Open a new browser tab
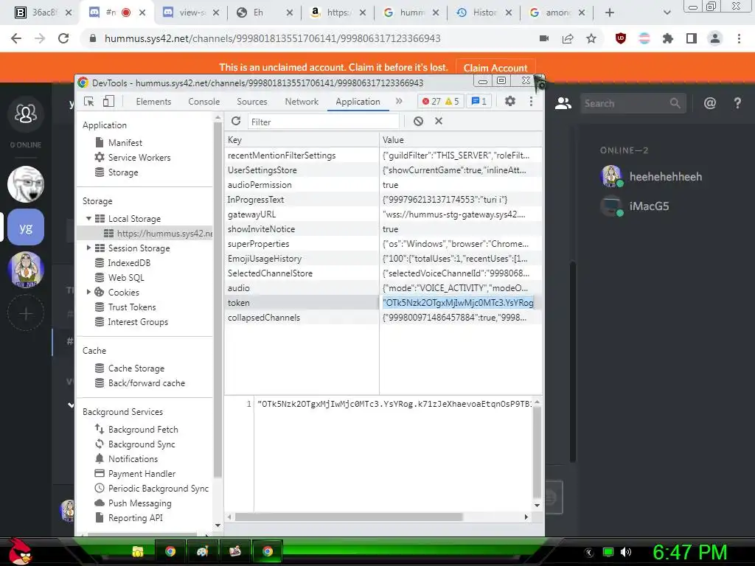 click(x=610, y=13)
